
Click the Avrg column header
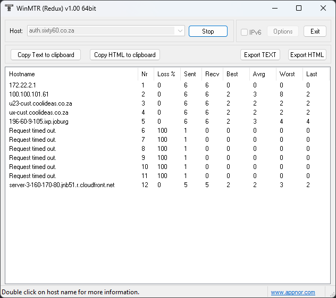click(x=263, y=74)
